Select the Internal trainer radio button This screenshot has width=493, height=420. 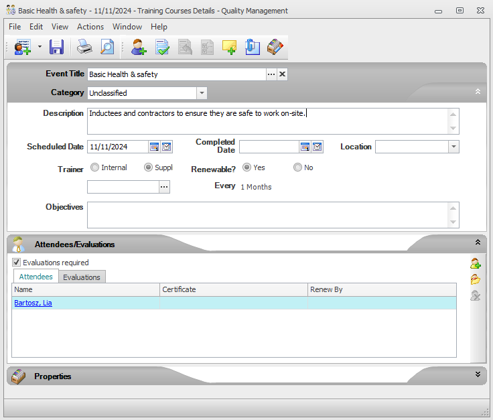coord(94,167)
